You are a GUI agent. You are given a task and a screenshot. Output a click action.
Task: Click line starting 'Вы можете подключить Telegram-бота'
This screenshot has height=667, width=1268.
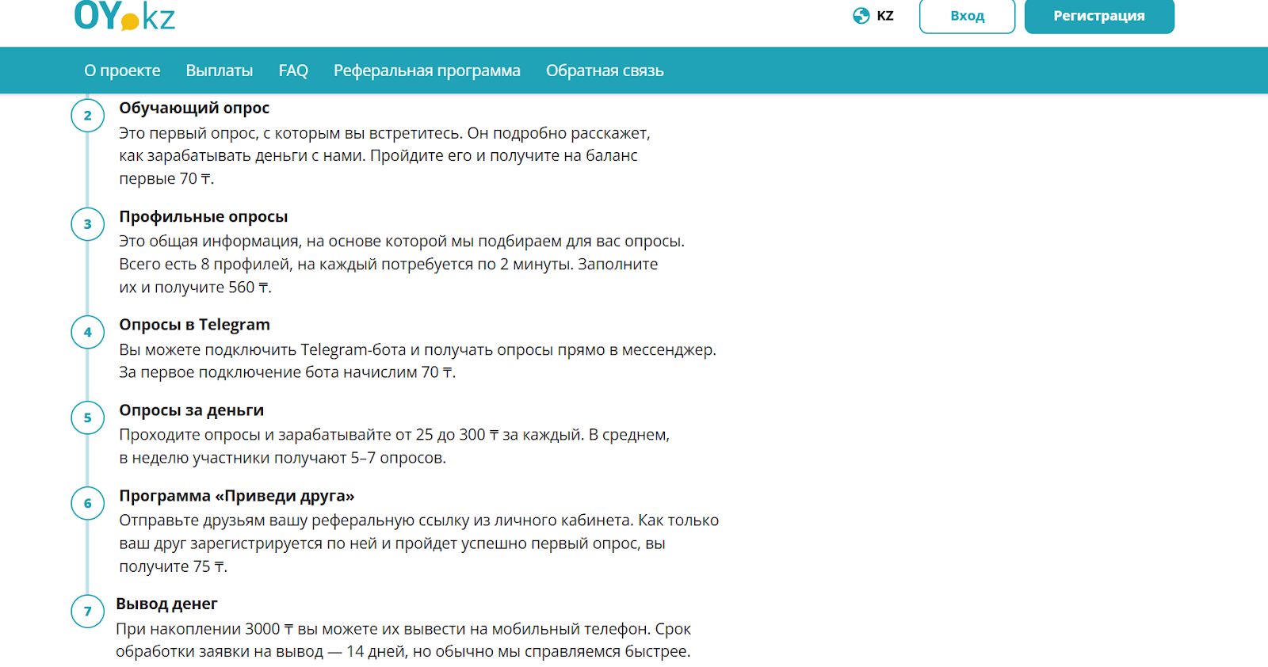(x=418, y=350)
